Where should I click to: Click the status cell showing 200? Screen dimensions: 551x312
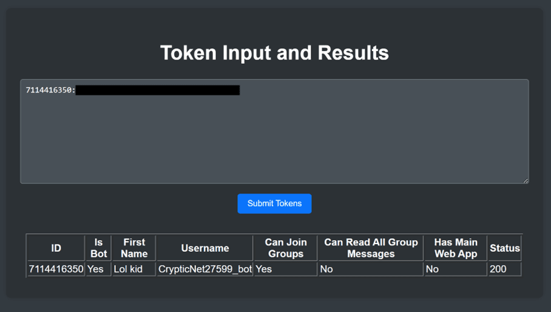tap(498, 269)
